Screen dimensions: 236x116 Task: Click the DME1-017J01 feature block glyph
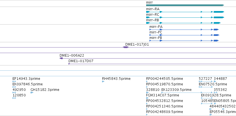pos(126,47)
